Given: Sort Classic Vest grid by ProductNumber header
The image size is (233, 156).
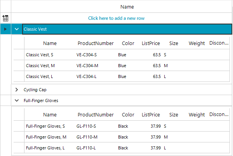Looking at the screenshot, I should coord(96,43).
